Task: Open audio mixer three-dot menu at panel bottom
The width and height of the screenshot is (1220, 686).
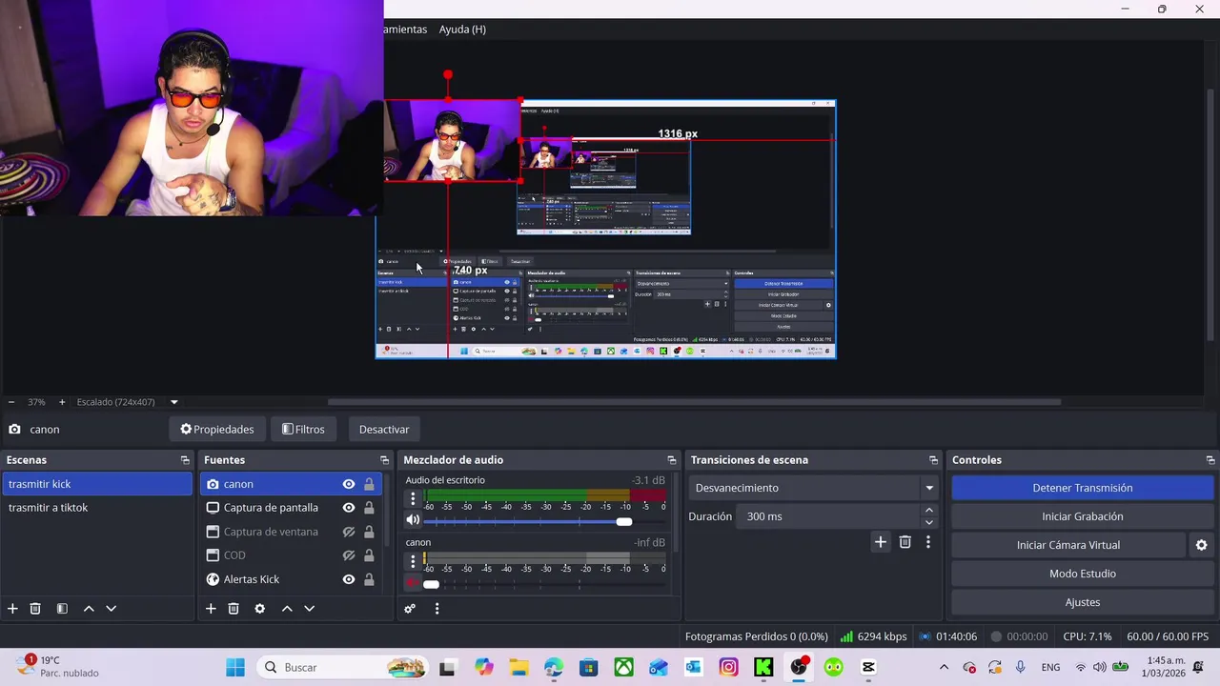Action: click(x=437, y=608)
